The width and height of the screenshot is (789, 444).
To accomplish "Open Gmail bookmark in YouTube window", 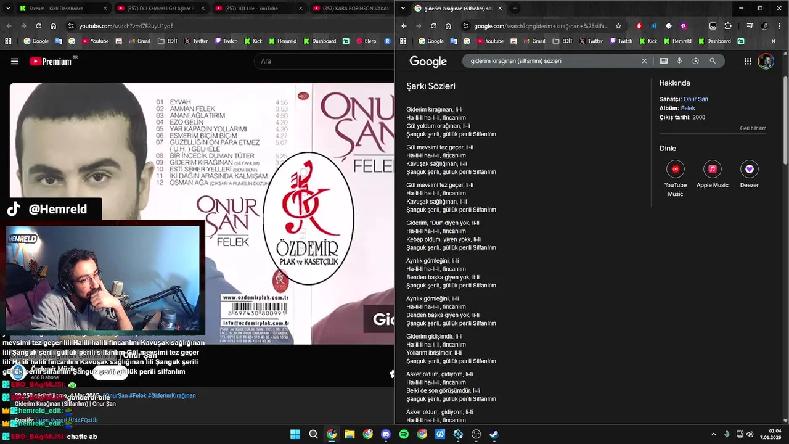I will click(138, 41).
